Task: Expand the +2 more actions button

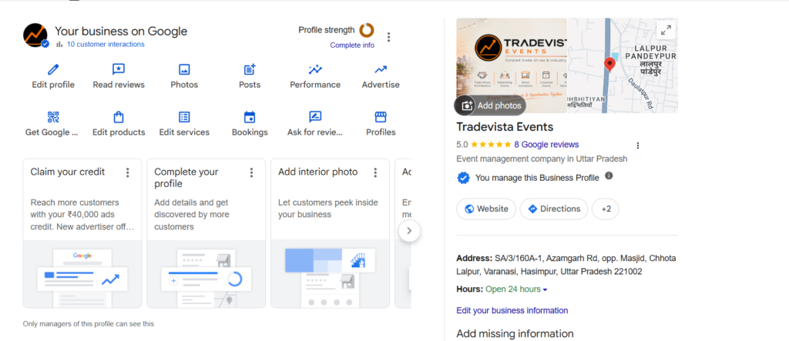Action: (x=606, y=209)
